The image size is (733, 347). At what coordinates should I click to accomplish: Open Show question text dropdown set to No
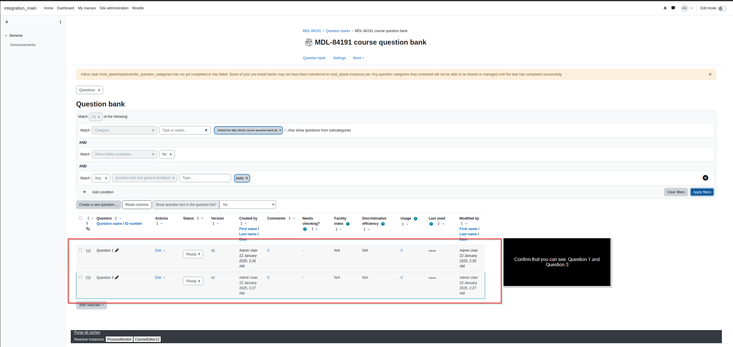pos(248,205)
